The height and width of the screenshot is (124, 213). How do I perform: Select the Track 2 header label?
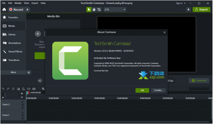tap(6, 105)
